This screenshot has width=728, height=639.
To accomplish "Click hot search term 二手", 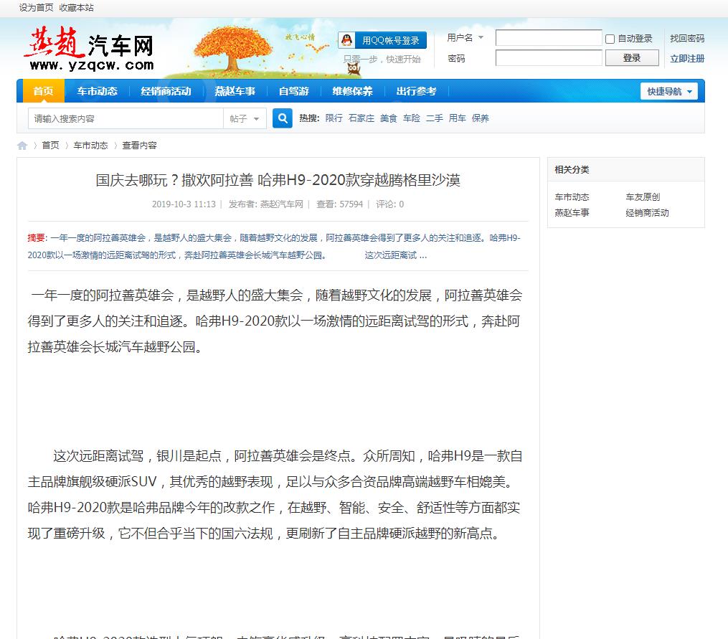I will 435,118.
